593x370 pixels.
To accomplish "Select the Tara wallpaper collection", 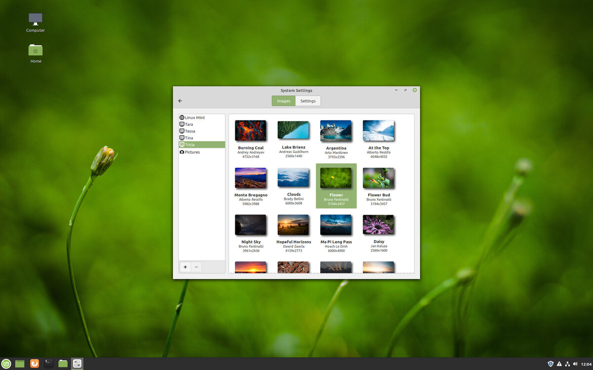I will (x=202, y=124).
